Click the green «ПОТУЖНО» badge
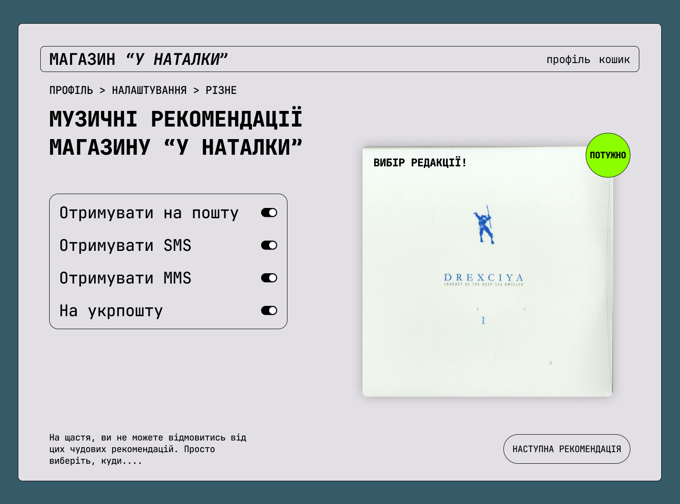This screenshot has width=680, height=504. tap(608, 155)
